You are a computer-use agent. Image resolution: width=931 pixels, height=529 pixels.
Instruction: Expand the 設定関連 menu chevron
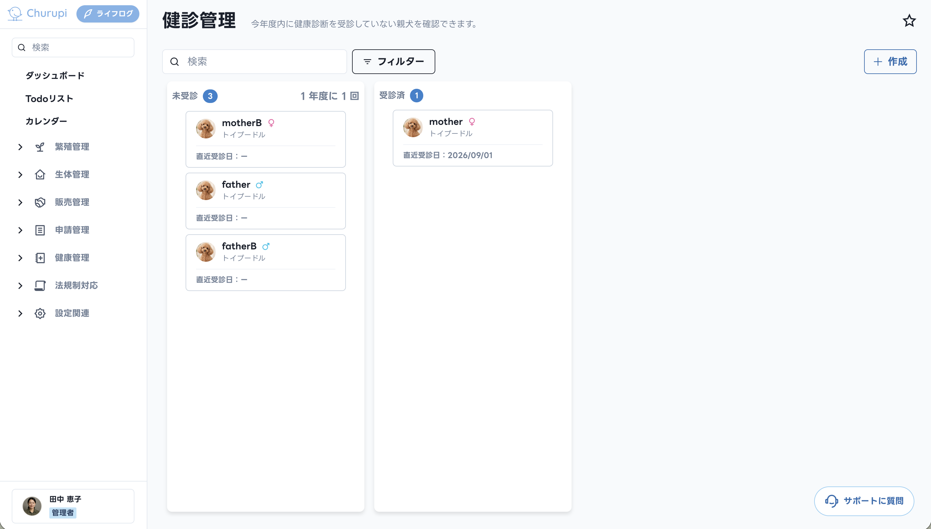pyautogui.click(x=20, y=313)
